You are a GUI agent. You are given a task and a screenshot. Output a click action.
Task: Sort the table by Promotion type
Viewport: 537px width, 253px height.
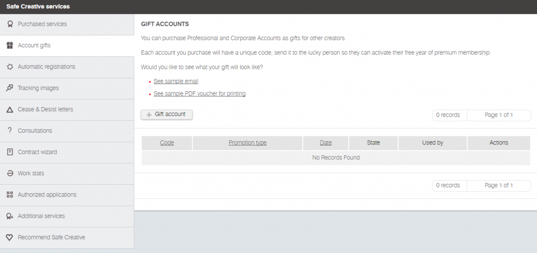248,143
